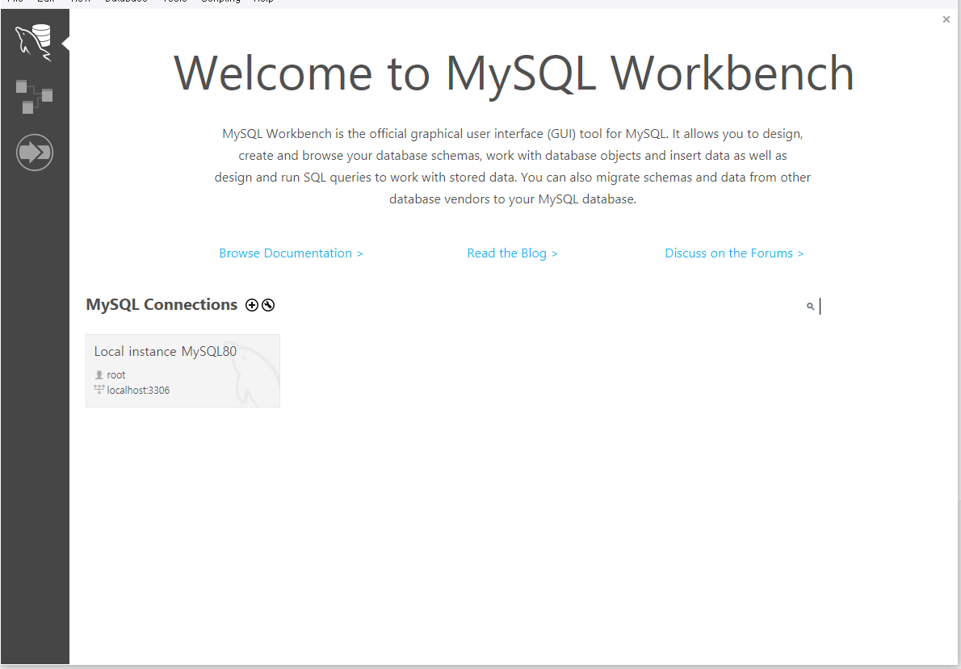Open the Local instance MySQL80 connection tile
Viewport: 961px width, 669px height.
coord(183,370)
